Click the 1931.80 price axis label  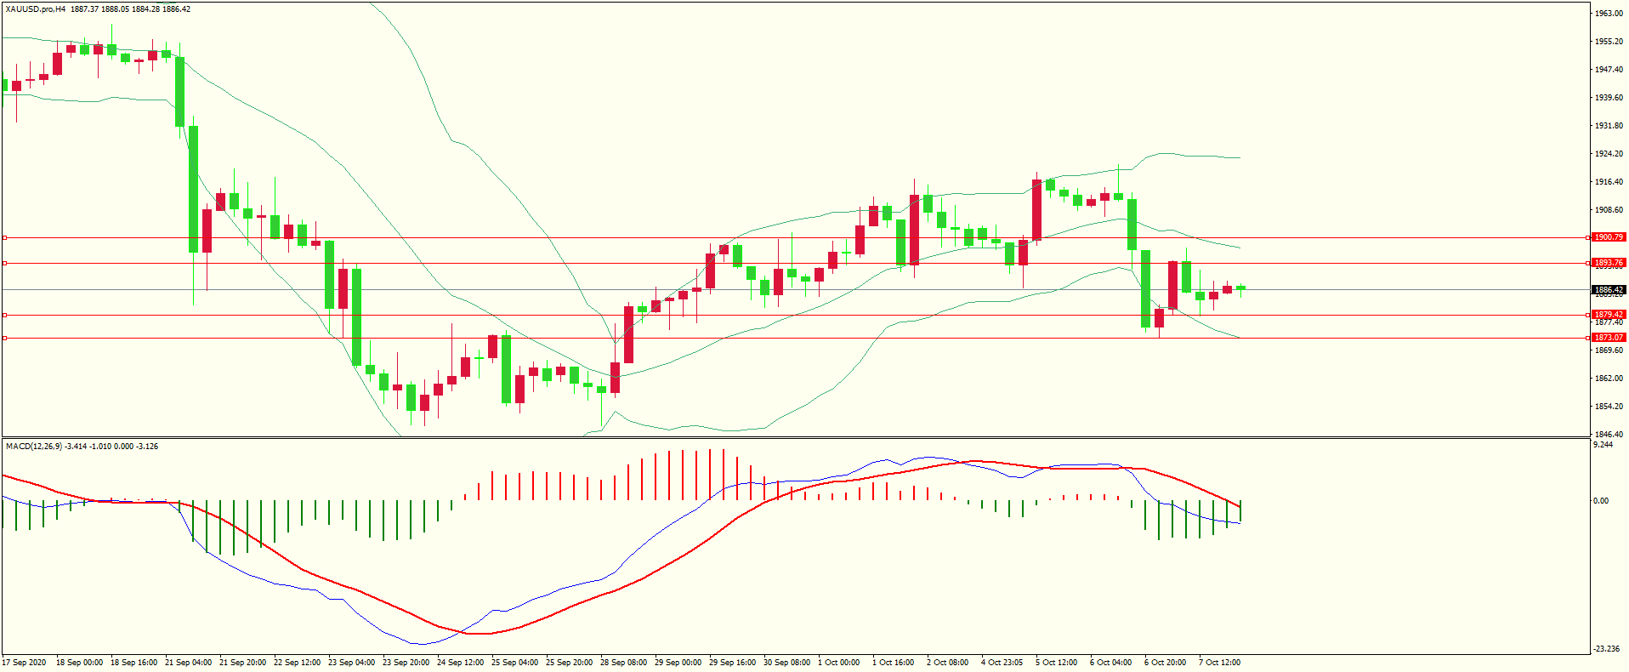tap(1609, 126)
